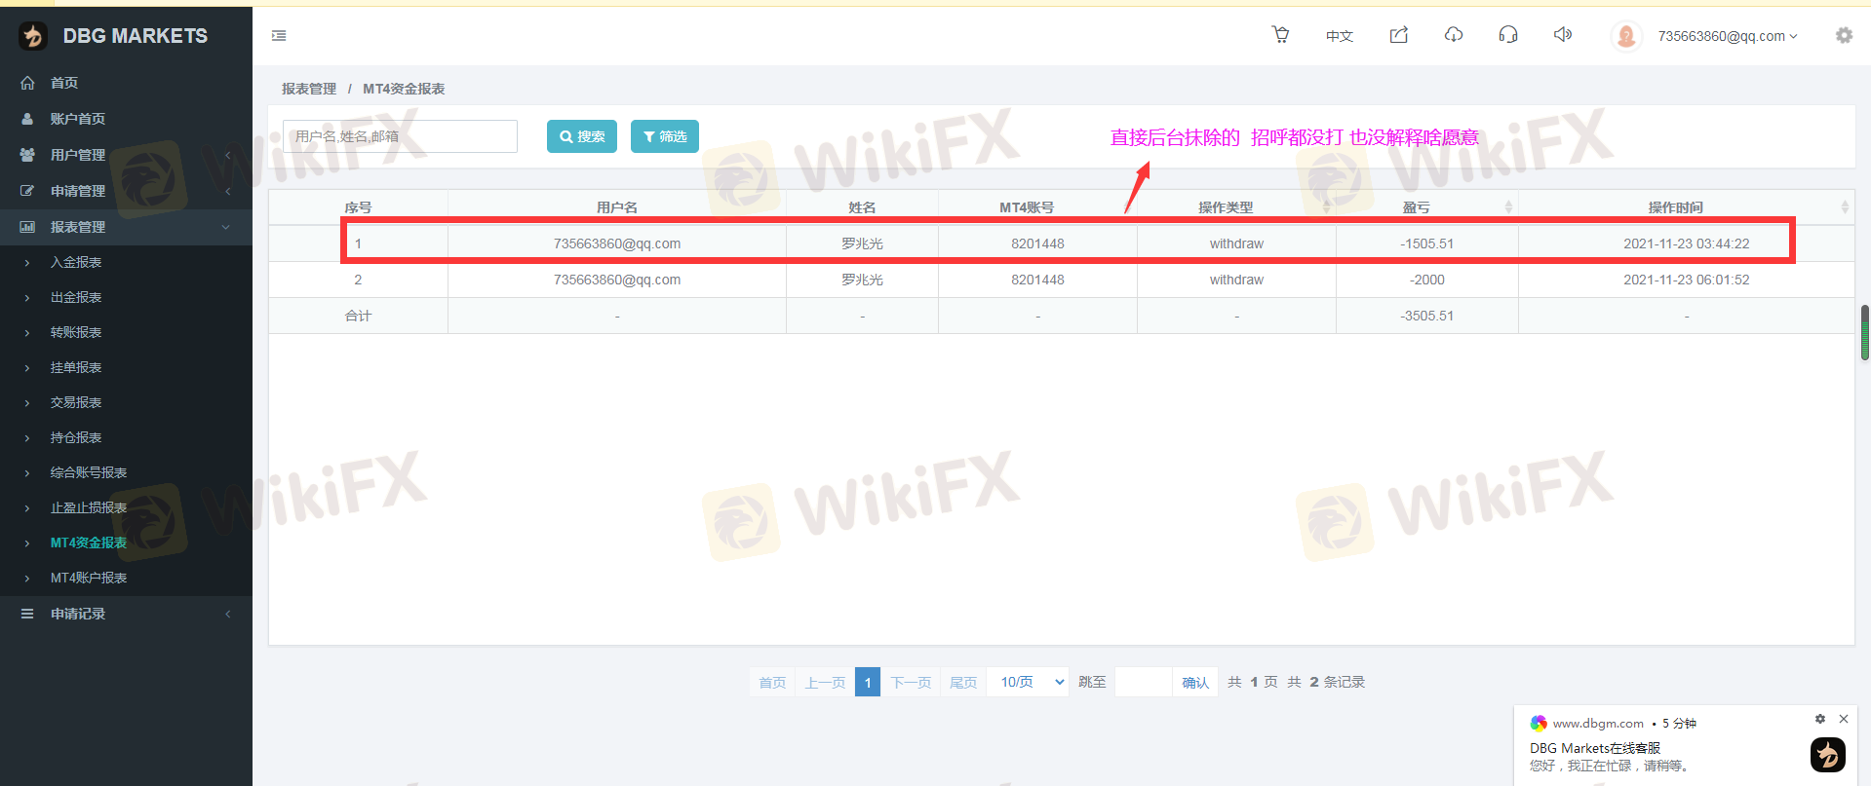This screenshot has width=1871, height=786.
Task: Focus the 用户名,姓名,邮箱 search field
Action: pyautogui.click(x=400, y=136)
